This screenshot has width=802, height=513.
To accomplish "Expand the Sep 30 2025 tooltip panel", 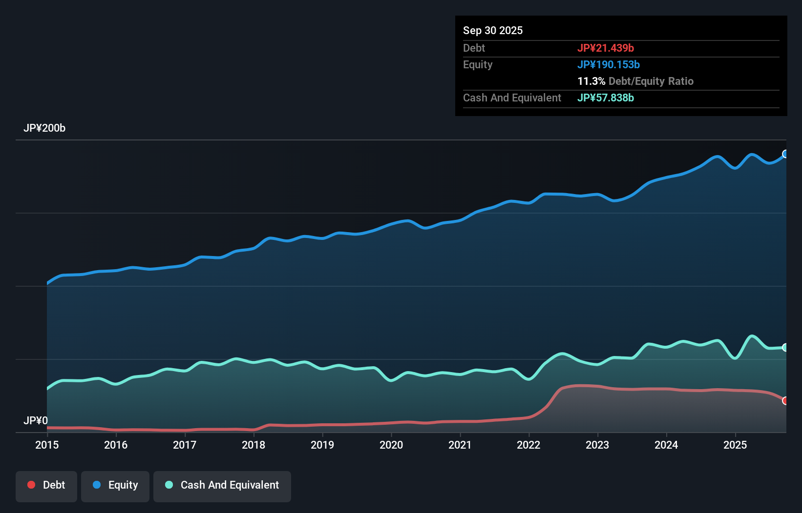I will 493,30.
